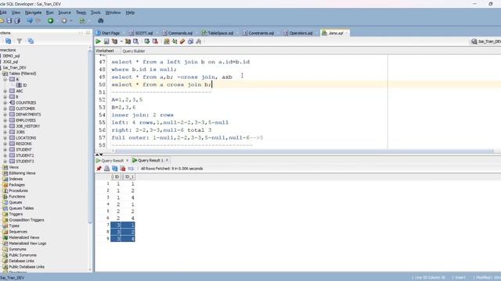
Task: Click the green Forward navigation icon
Action: [50, 21]
